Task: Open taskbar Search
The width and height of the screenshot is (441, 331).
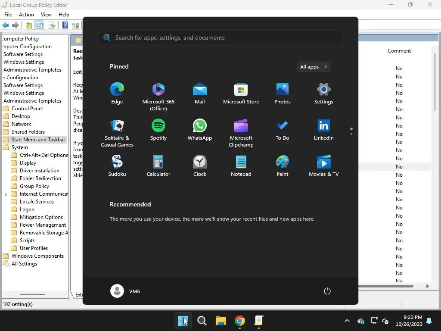Action: (x=202, y=321)
